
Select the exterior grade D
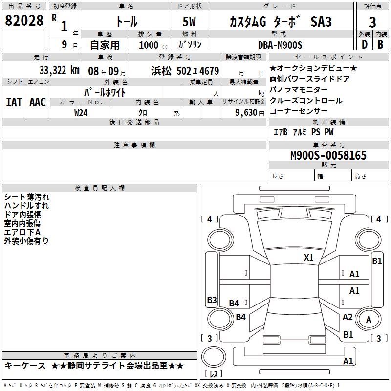(x=365, y=44)
